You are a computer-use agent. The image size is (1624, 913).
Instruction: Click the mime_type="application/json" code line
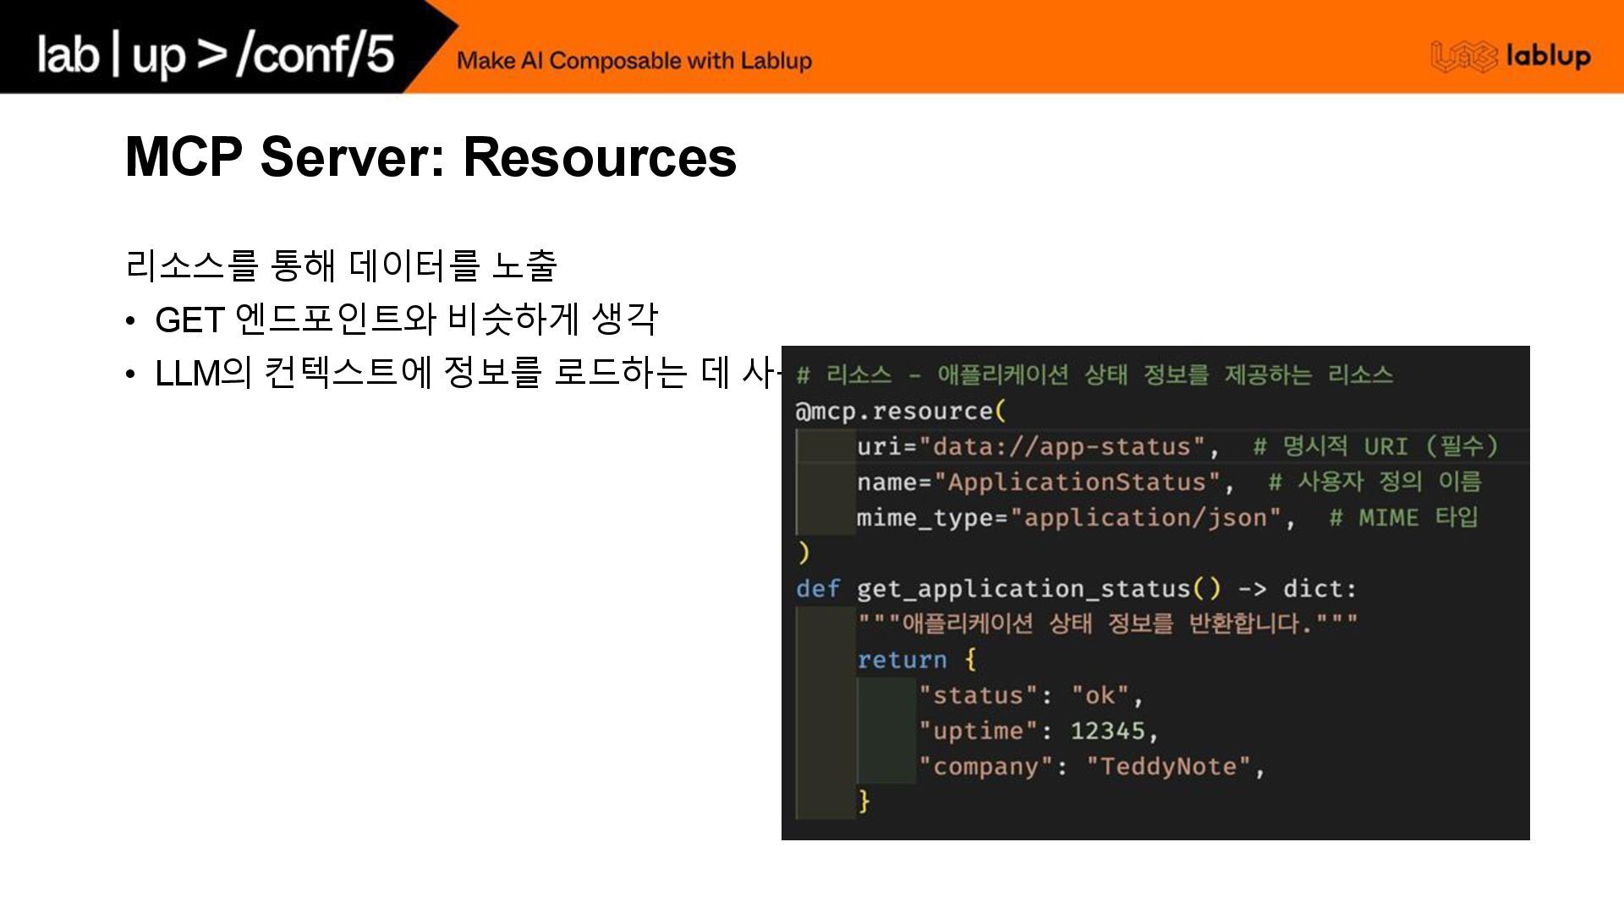pos(1074,517)
